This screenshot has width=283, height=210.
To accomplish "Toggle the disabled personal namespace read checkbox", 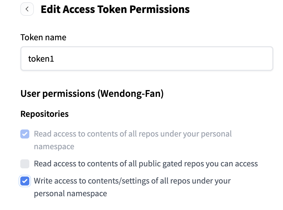I will [25, 134].
